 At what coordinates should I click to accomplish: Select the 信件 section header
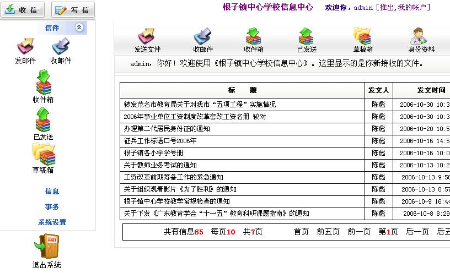click(x=52, y=28)
